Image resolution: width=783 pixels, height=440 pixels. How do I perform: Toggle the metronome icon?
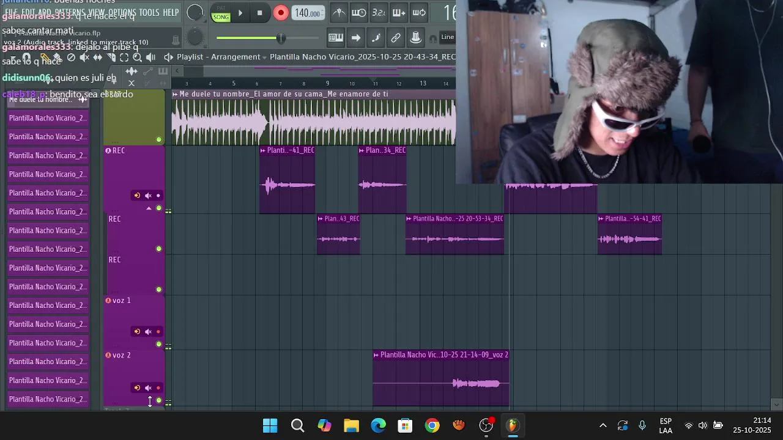click(338, 13)
